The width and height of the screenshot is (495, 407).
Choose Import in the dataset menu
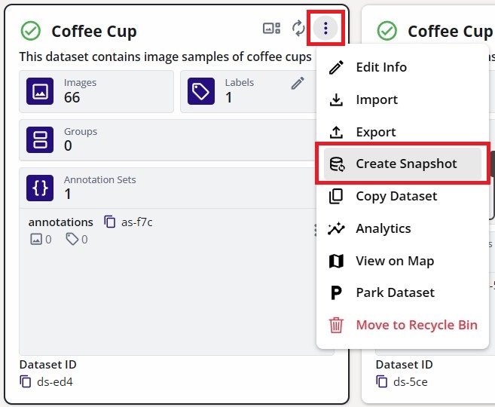pyautogui.click(x=402, y=99)
